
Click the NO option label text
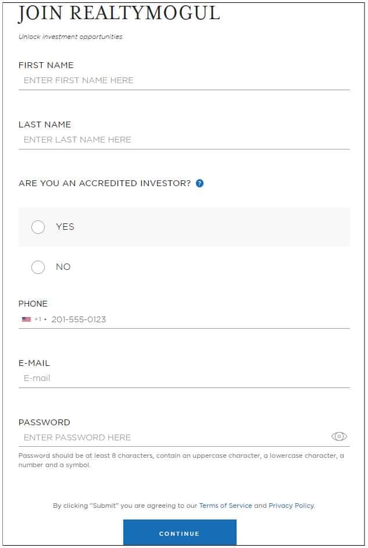[x=63, y=267]
